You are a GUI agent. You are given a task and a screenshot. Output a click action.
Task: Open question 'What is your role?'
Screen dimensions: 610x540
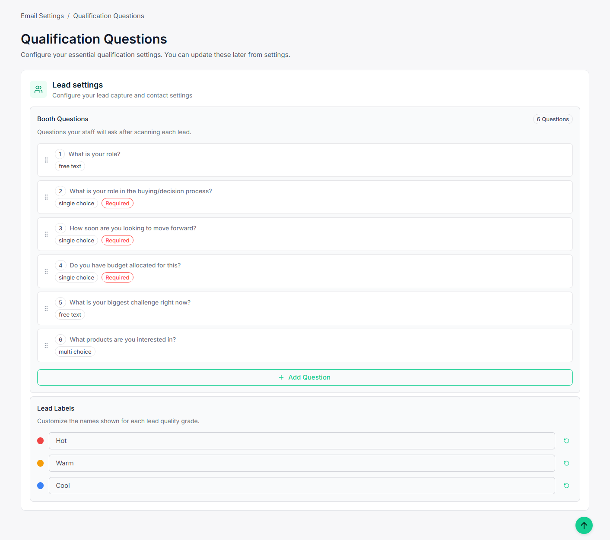pyautogui.click(x=305, y=160)
